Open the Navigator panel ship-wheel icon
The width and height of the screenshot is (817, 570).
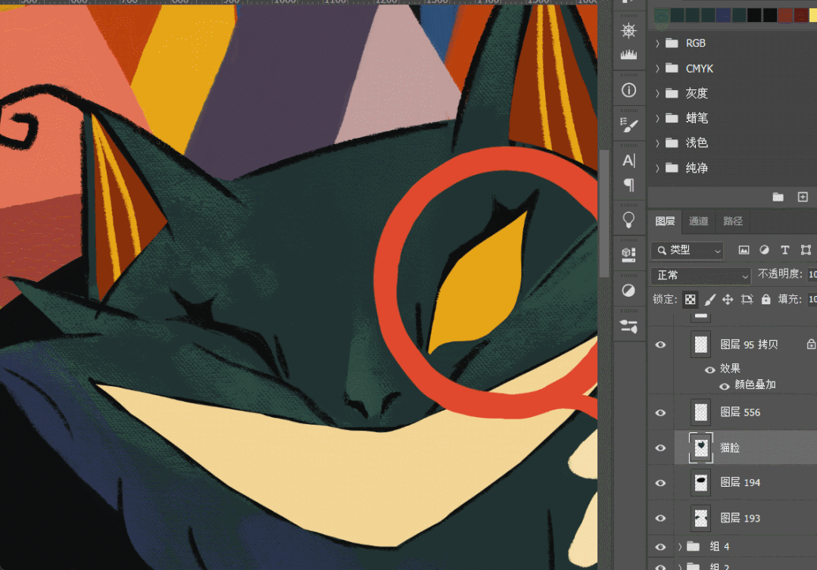[629, 31]
